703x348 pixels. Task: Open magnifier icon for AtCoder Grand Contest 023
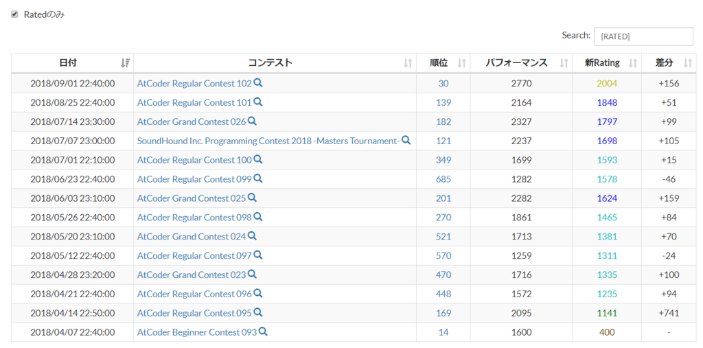253,274
